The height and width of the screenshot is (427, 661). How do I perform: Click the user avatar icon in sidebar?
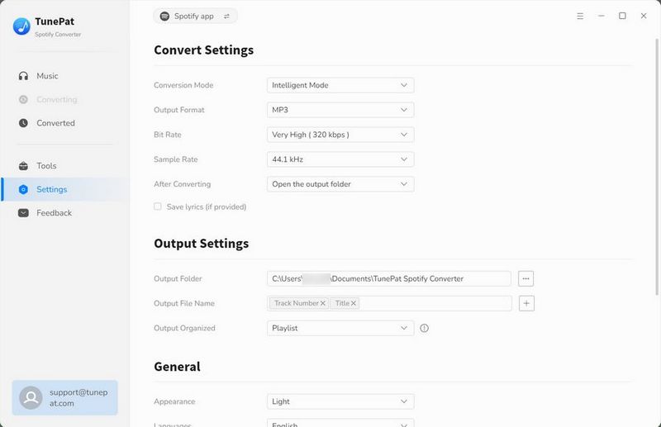click(31, 397)
